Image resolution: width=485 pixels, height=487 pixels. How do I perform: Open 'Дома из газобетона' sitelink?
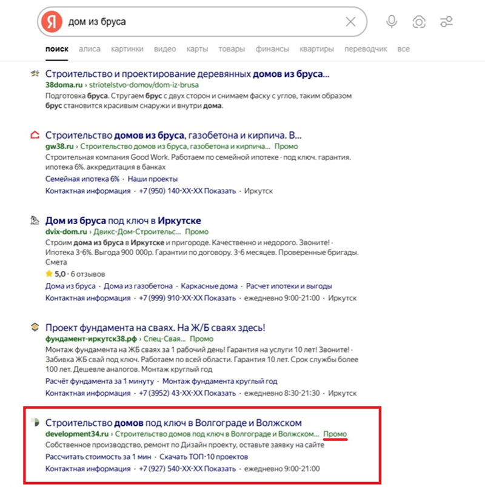138,286
